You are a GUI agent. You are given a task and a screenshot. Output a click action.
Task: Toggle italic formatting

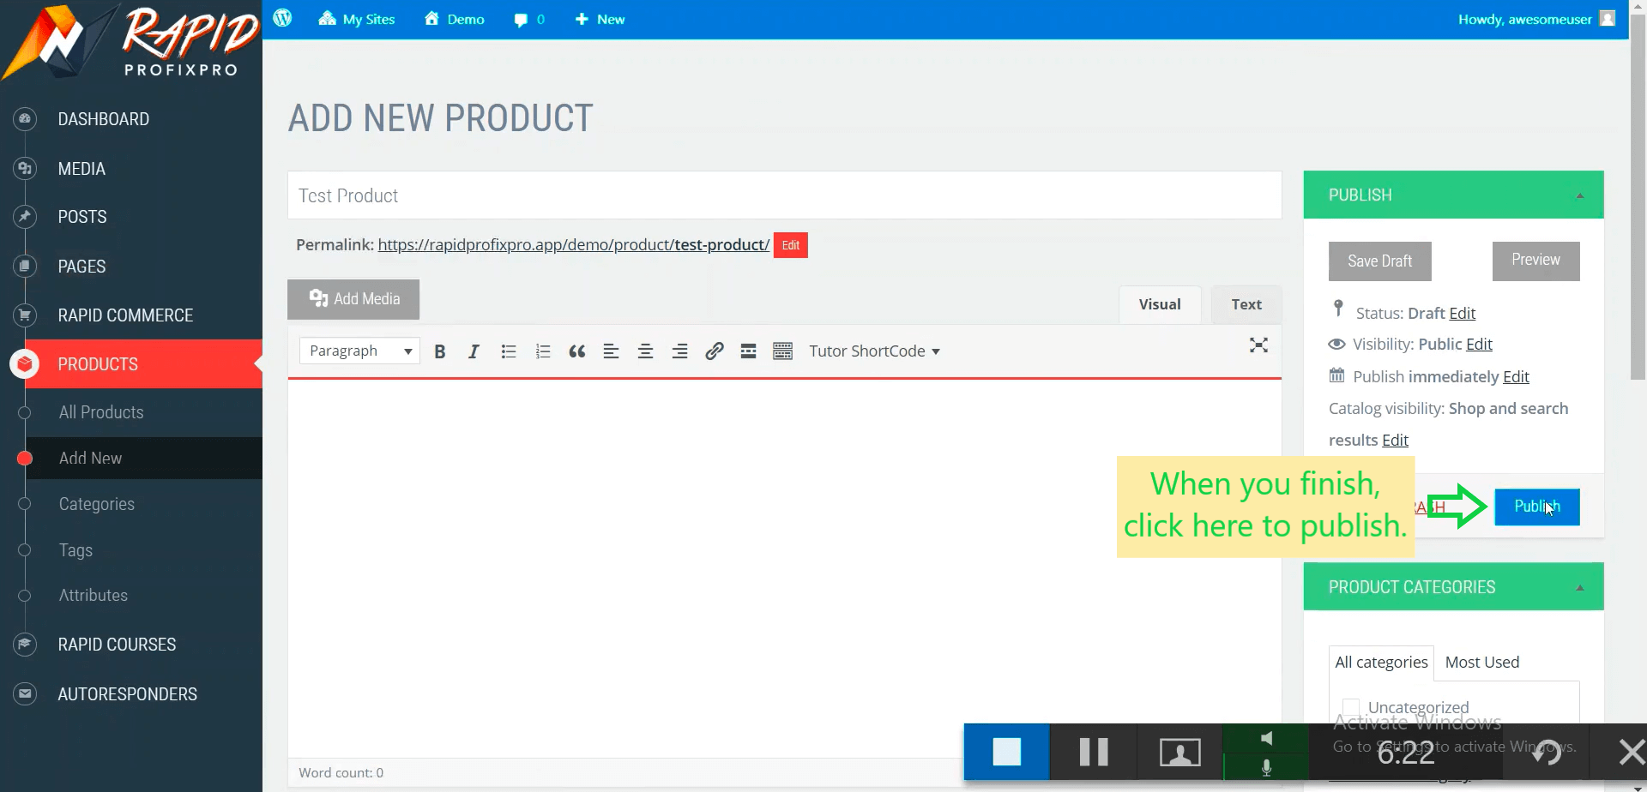click(474, 351)
